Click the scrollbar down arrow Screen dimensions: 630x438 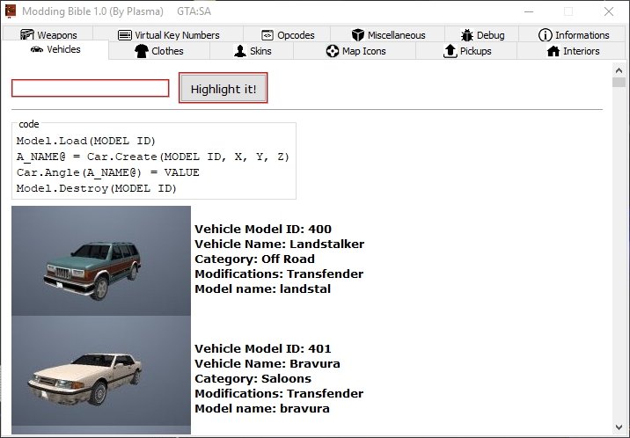pyautogui.click(x=619, y=427)
